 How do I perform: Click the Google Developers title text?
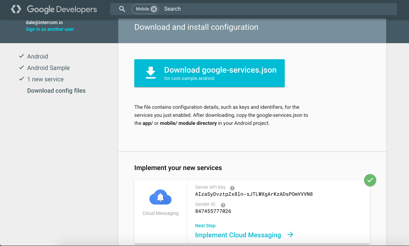pos(62,9)
